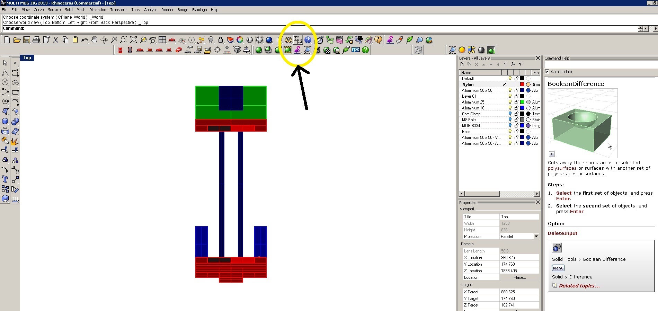658x311 pixels.
Task: Select the Explode tool
Action: pyautogui.click(x=15, y=141)
